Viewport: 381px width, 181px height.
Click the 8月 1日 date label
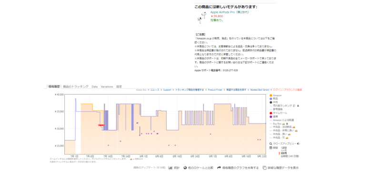144,157
